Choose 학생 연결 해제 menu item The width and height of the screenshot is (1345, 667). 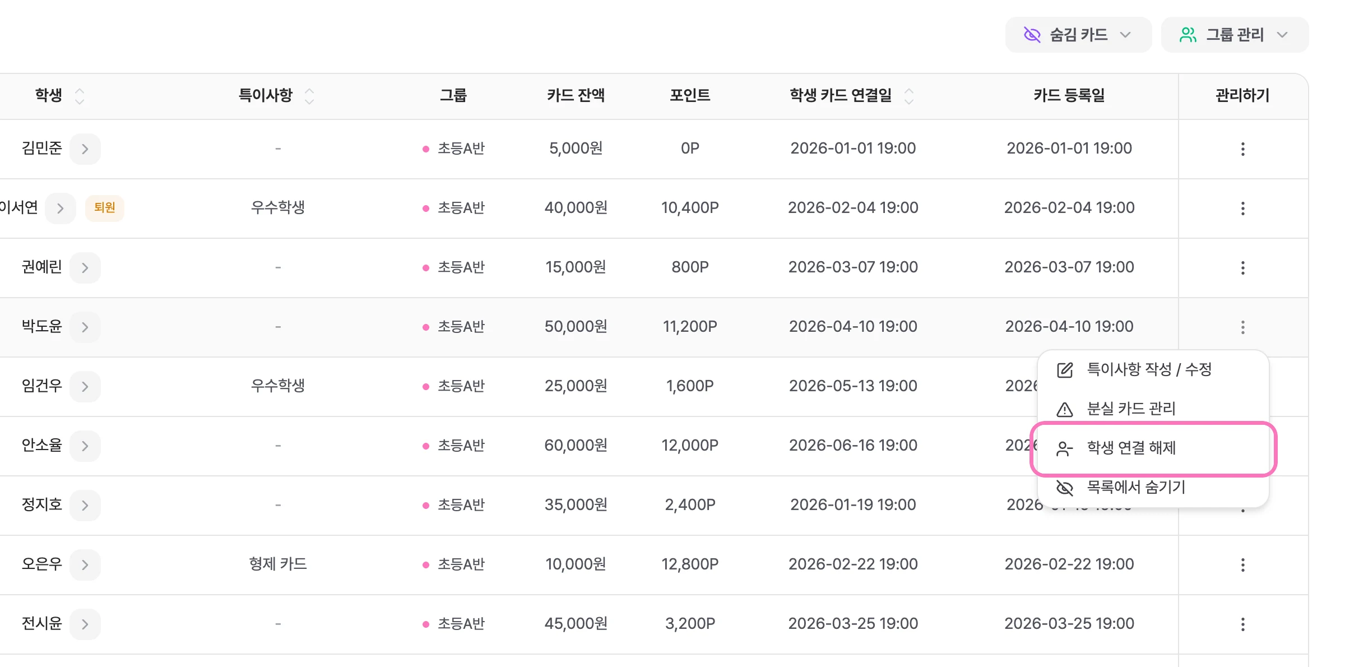click(x=1153, y=448)
